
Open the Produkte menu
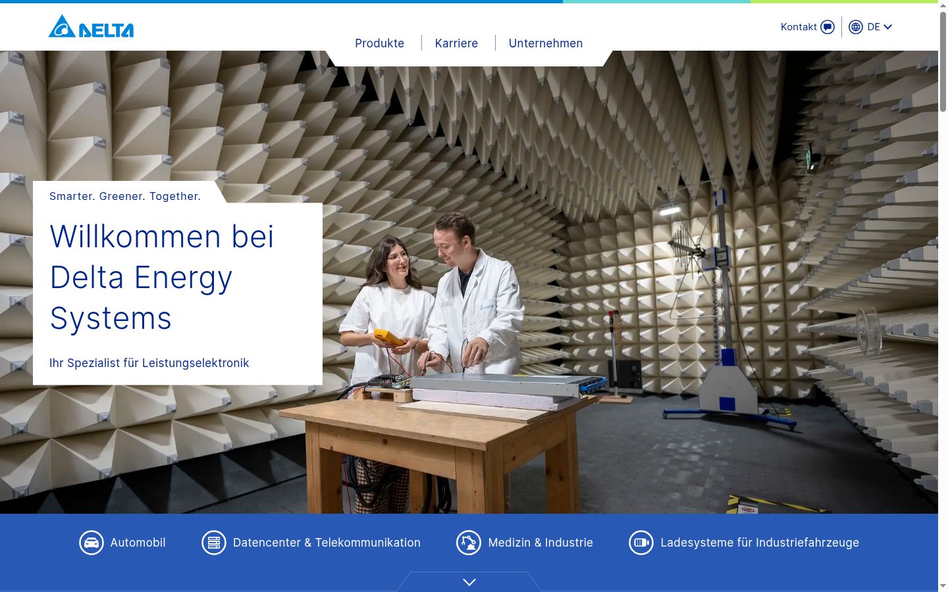[x=380, y=43]
